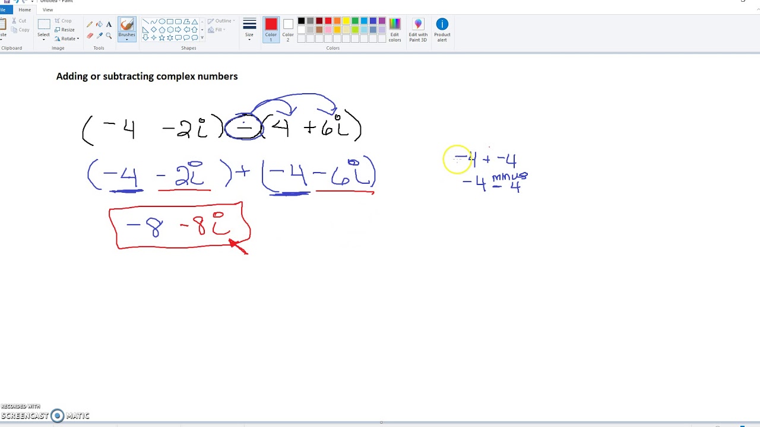Pick the Diamond shape

(x=154, y=30)
